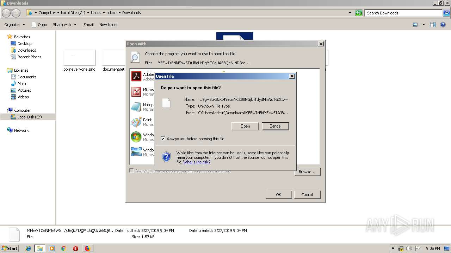The image size is (451, 253).
Task: Select Pictures library in navigation pane
Action: [24, 90]
